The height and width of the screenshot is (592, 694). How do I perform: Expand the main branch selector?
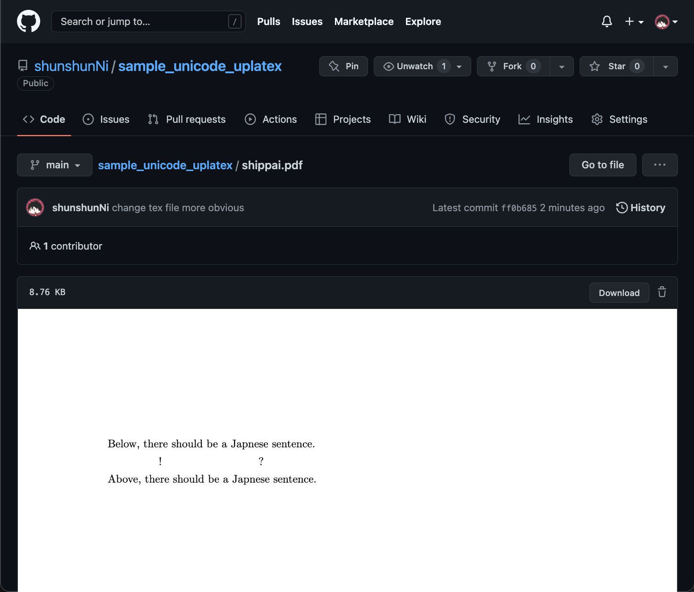[54, 165]
